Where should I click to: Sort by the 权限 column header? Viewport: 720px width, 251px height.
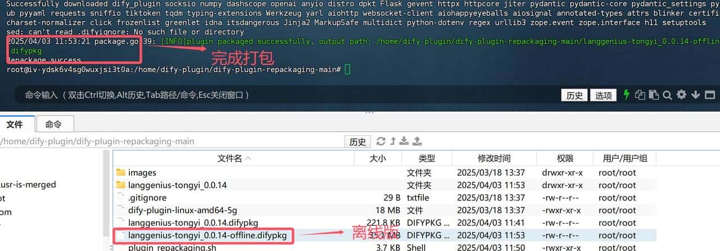[565, 158]
